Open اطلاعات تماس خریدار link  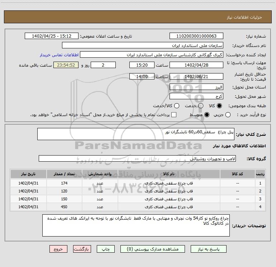tap(59, 55)
